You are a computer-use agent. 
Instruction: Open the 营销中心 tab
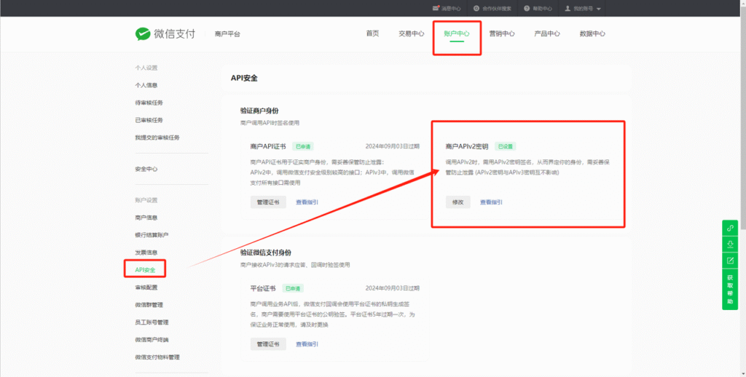point(502,33)
